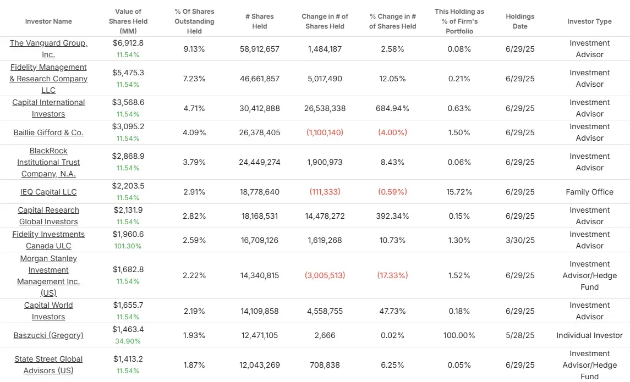The image size is (630, 382).
Task: Open Fidelity Management & Research Company LLC
Action: pyautogui.click(x=48, y=79)
